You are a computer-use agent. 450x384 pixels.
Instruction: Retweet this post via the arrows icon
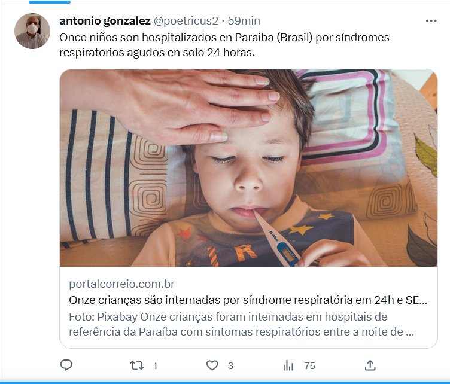[136, 365]
